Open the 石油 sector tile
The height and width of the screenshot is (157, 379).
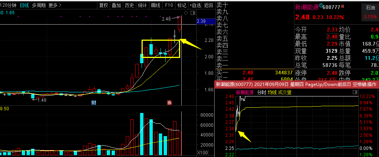pyautogui.click(x=370, y=7)
